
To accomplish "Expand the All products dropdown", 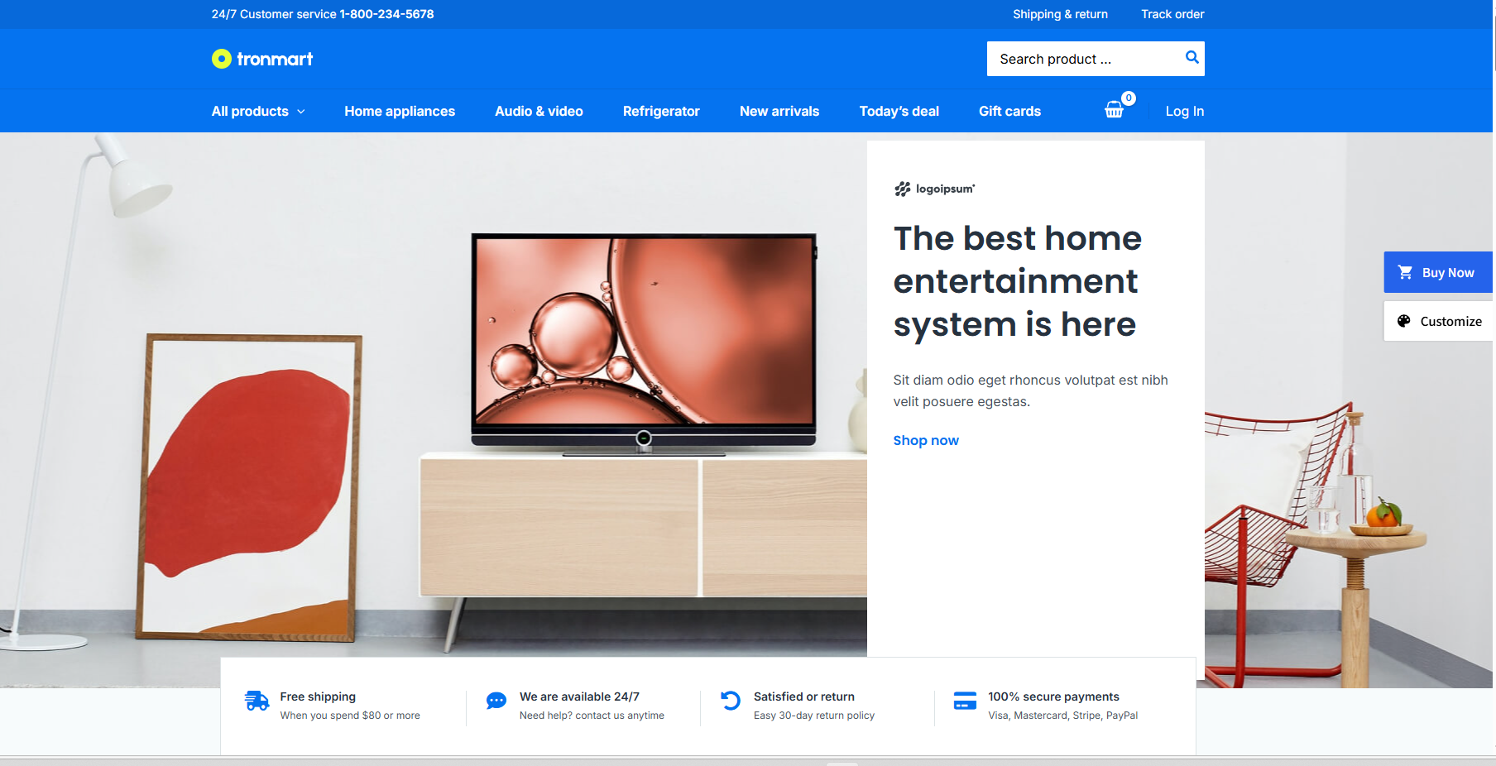I will tap(258, 111).
